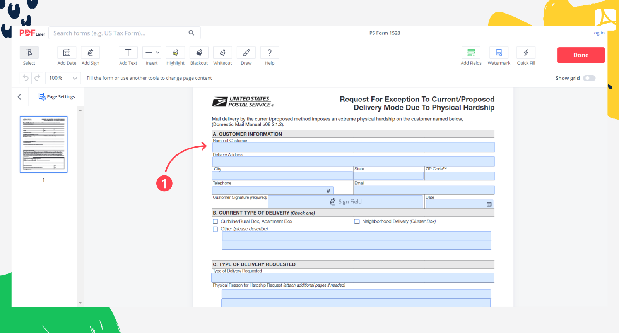Click the second Other description line
The height and width of the screenshot is (333, 619).
tap(356, 245)
